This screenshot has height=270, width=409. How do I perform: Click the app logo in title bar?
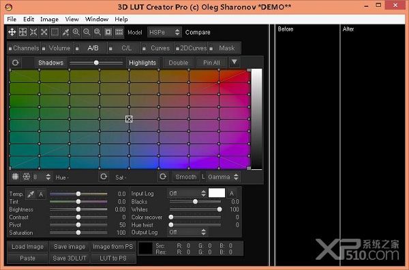point(9,7)
